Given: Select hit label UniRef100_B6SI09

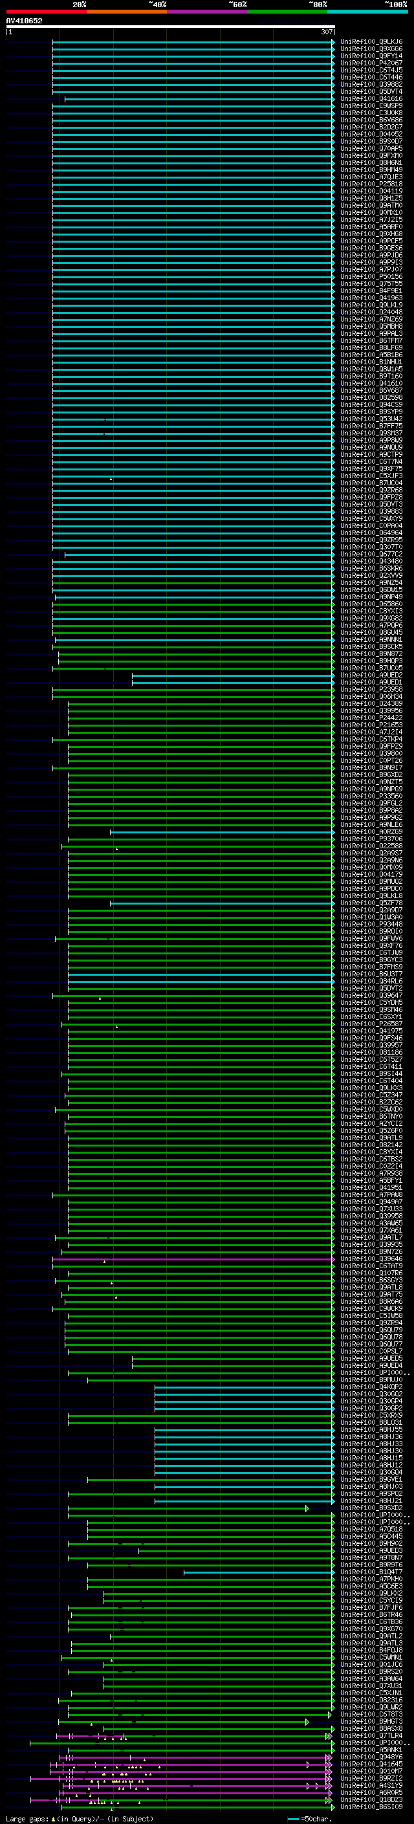Looking at the screenshot, I should click(x=371, y=1807).
